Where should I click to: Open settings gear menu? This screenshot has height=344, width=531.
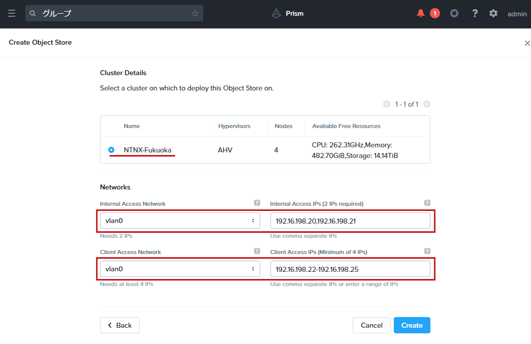pyautogui.click(x=493, y=13)
